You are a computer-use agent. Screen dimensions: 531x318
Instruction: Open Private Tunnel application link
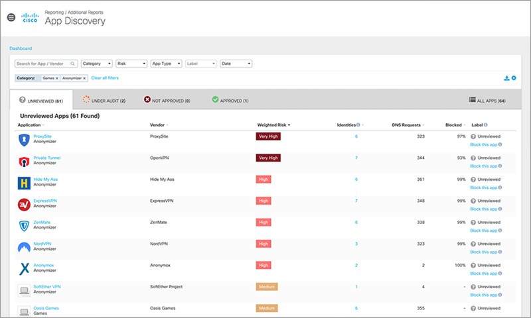(x=46, y=158)
